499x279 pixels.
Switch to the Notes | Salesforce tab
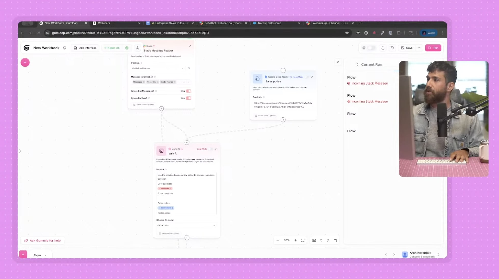(x=269, y=23)
